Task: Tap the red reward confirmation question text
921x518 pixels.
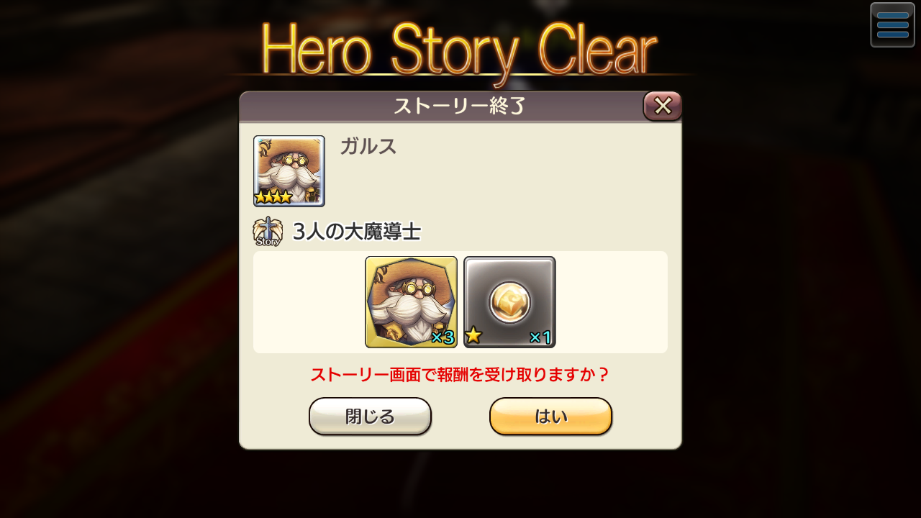Action: pyautogui.click(x=460, y=375)
